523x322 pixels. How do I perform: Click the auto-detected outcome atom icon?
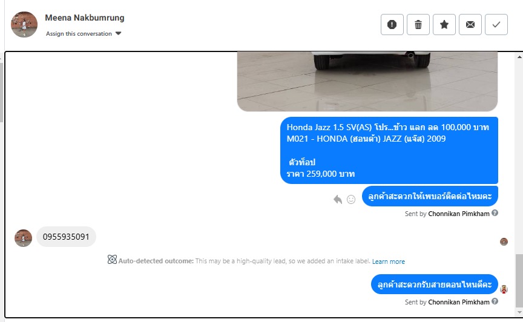[x=112, y=259]
